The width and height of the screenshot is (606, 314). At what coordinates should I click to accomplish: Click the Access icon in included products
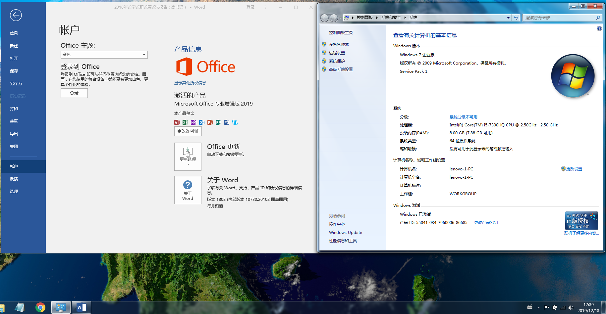tap(177, 122)
